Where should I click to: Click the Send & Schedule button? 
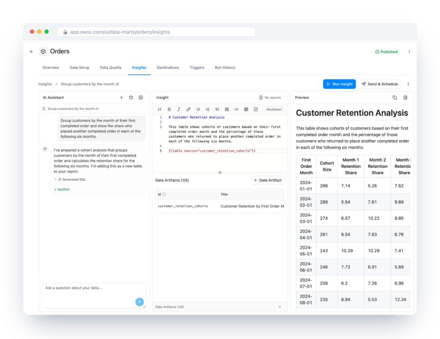(380, 84)
